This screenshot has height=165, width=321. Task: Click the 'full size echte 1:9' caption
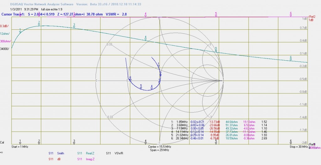[x=52, y=9]
